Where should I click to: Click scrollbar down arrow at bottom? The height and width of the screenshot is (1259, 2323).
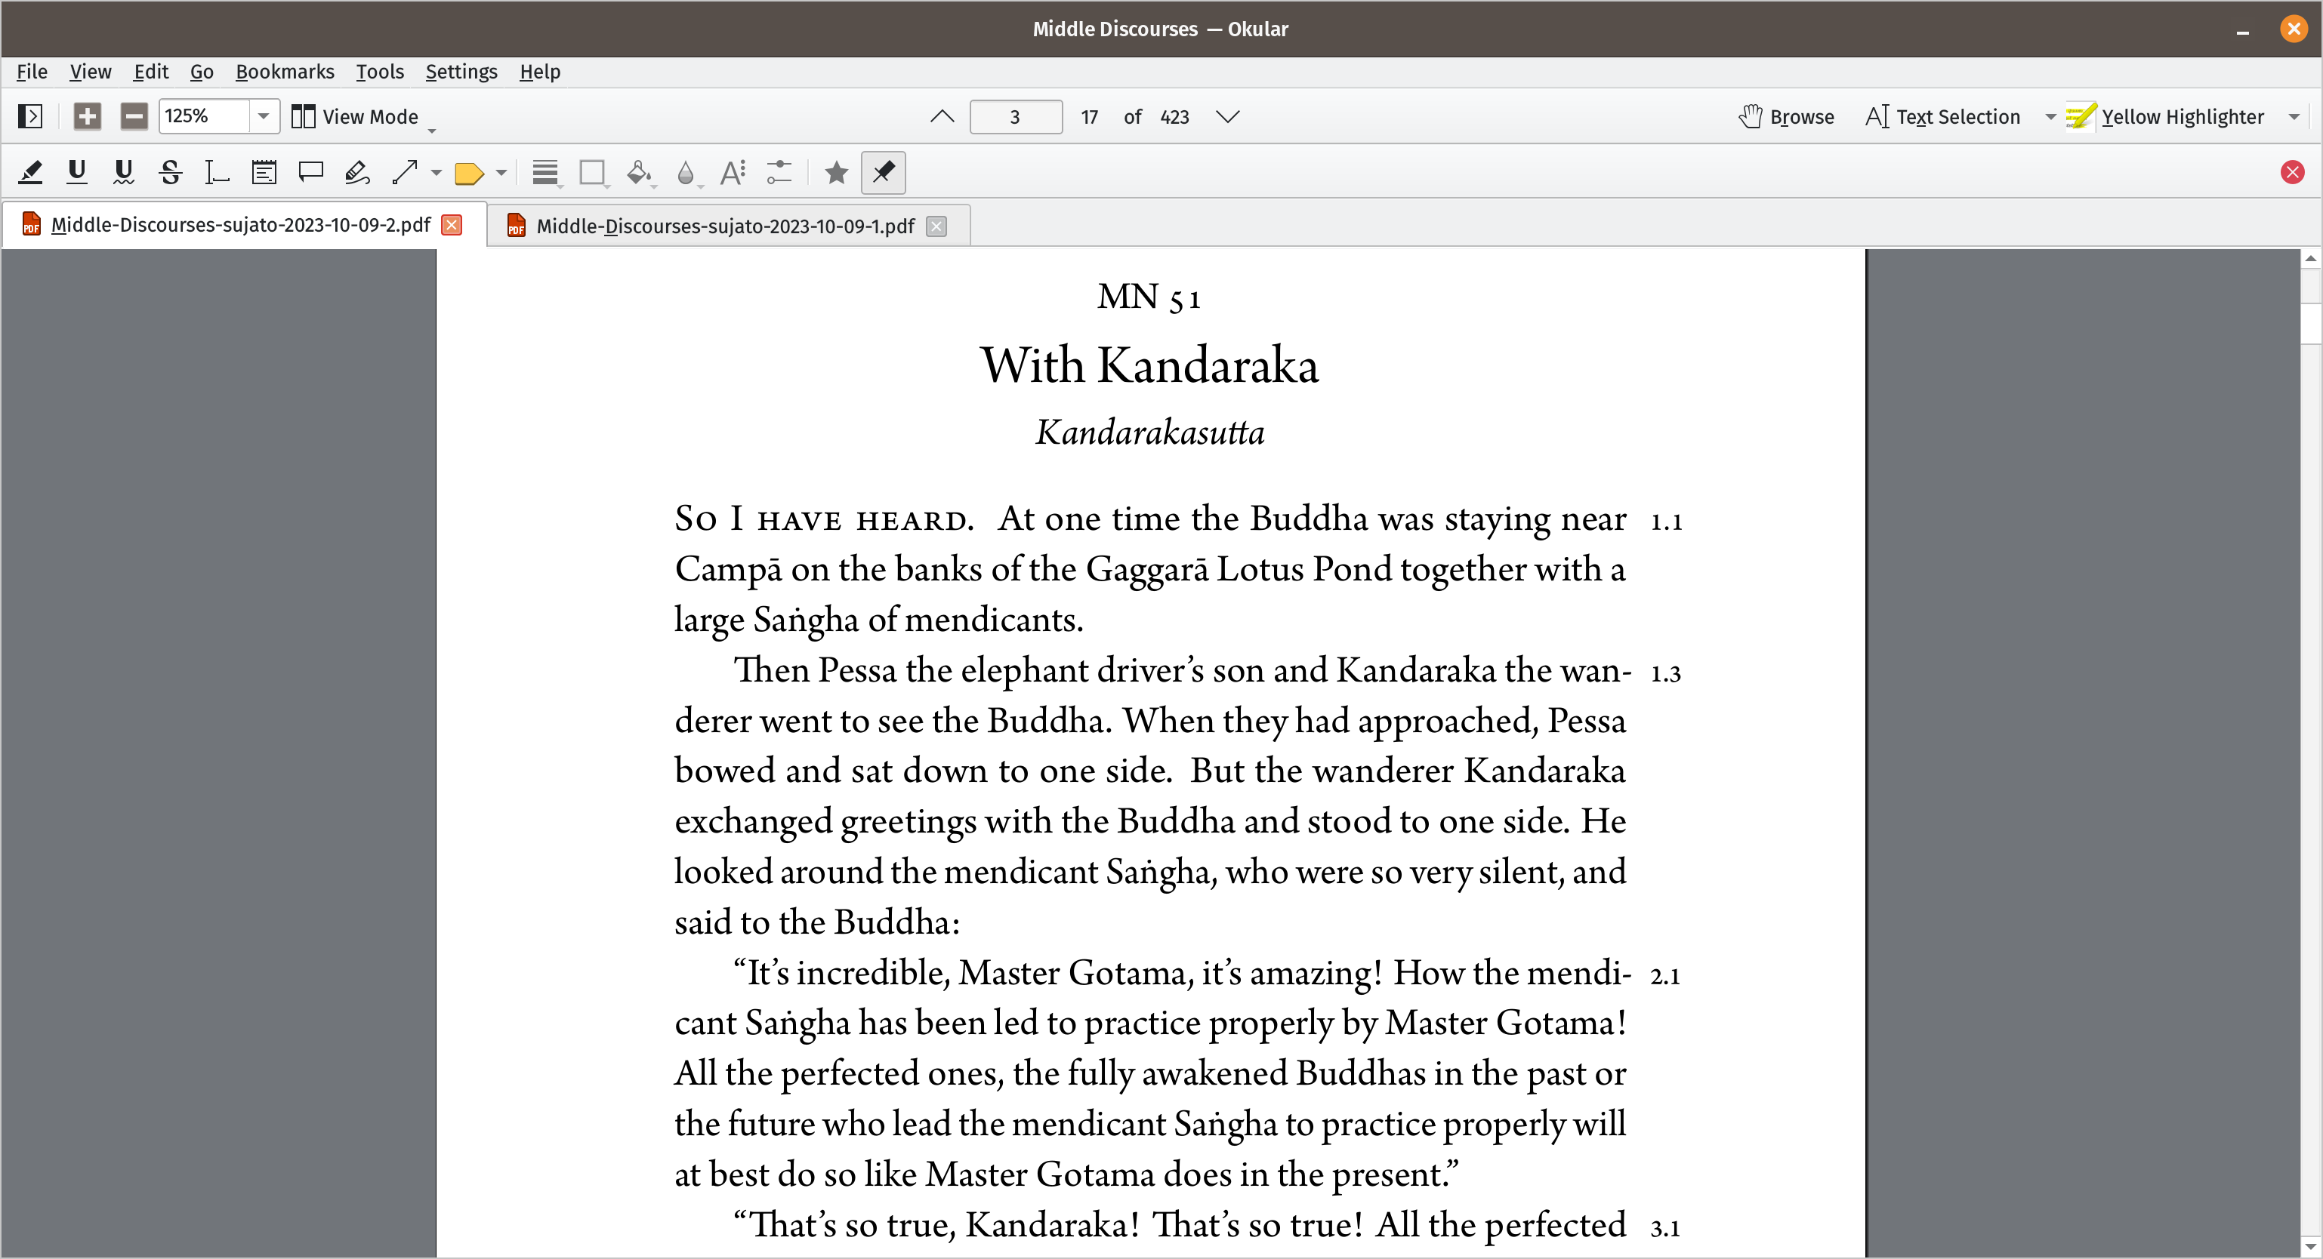(2310, 1246)
